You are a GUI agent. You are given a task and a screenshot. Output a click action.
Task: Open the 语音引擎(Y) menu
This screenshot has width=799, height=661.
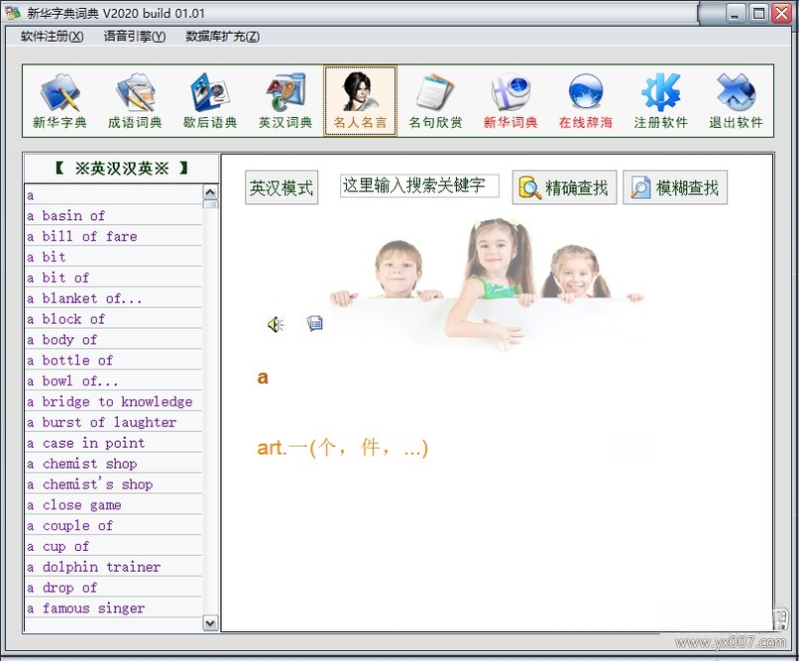135,36
